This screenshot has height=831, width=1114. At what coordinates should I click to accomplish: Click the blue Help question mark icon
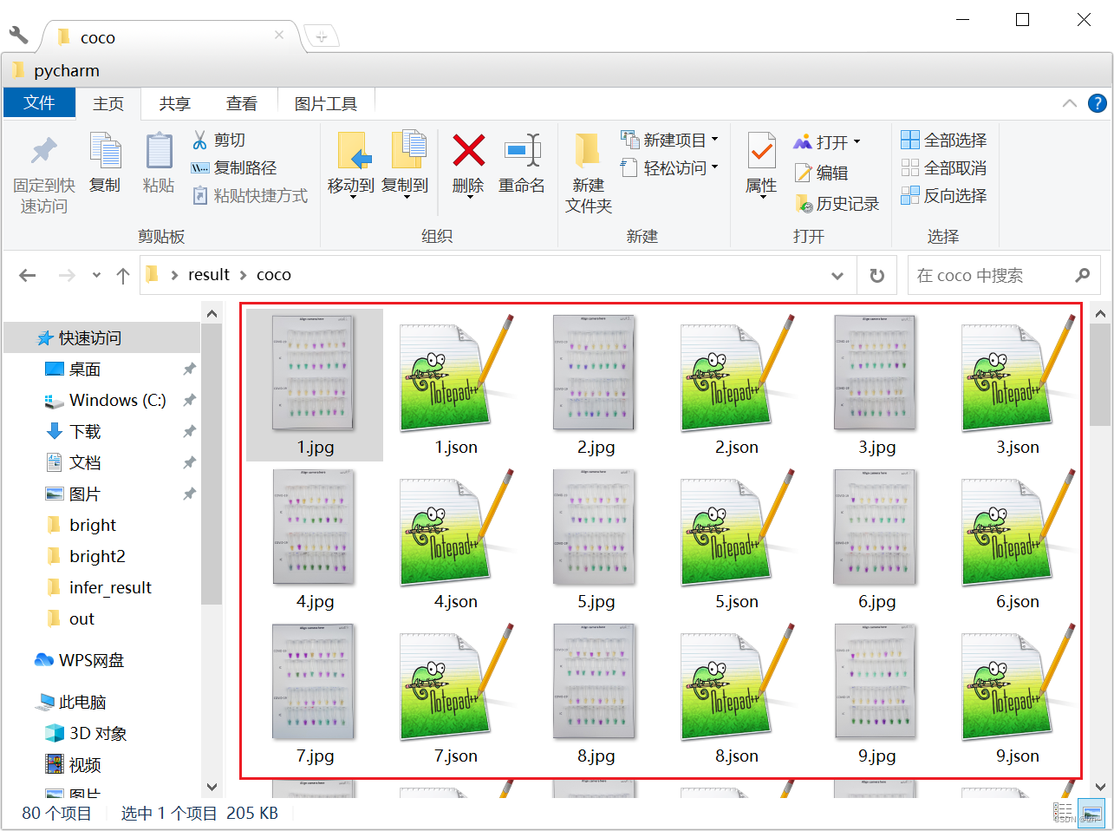(x=1097, y=103)
